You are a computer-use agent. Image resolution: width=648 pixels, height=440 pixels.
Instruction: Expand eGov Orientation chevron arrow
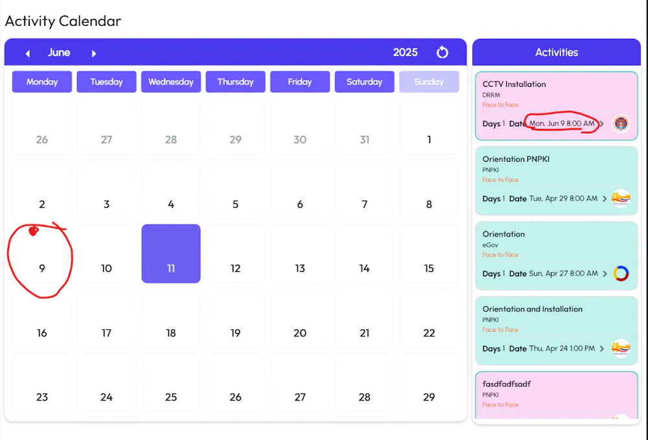pyautogui.click(x=605, y=274)
